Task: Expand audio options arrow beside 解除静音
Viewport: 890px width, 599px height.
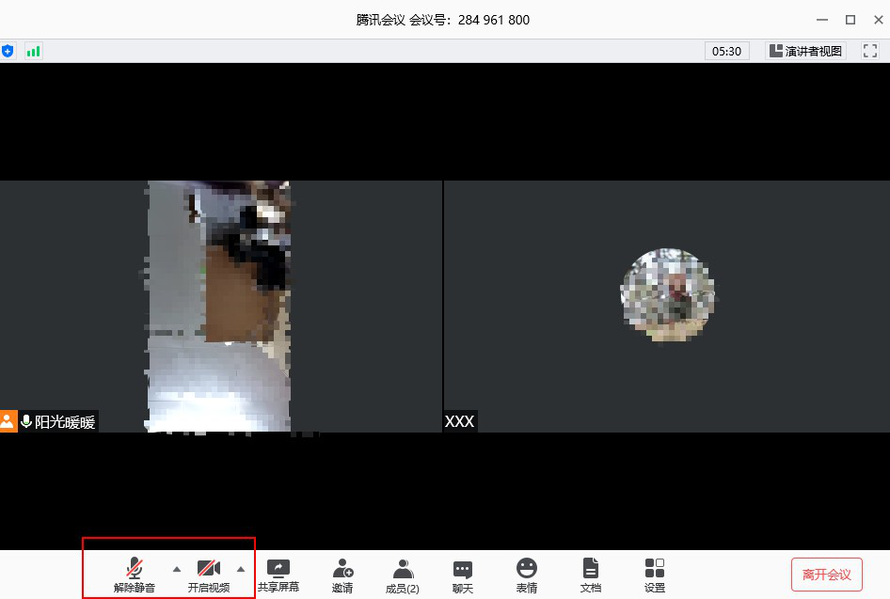Action: [x=177, y=569]
